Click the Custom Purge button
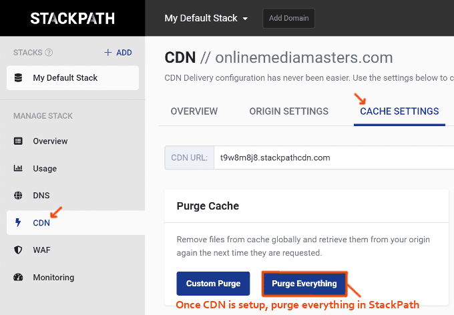Viewport: 454px width, 315px height. click(213, 284)
